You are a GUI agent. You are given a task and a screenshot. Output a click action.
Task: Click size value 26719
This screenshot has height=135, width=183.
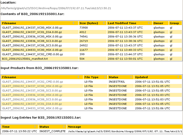84,41
